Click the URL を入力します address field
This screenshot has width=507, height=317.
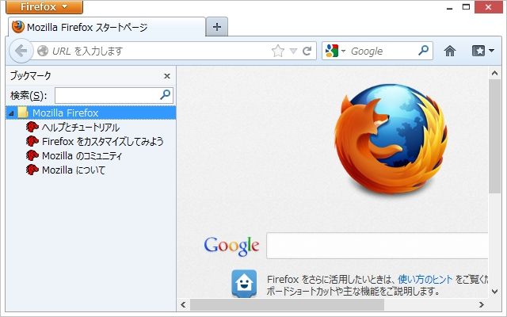[x=160, y=51]
